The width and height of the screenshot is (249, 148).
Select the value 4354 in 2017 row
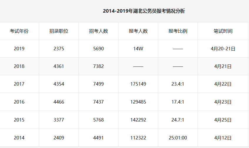59,84
